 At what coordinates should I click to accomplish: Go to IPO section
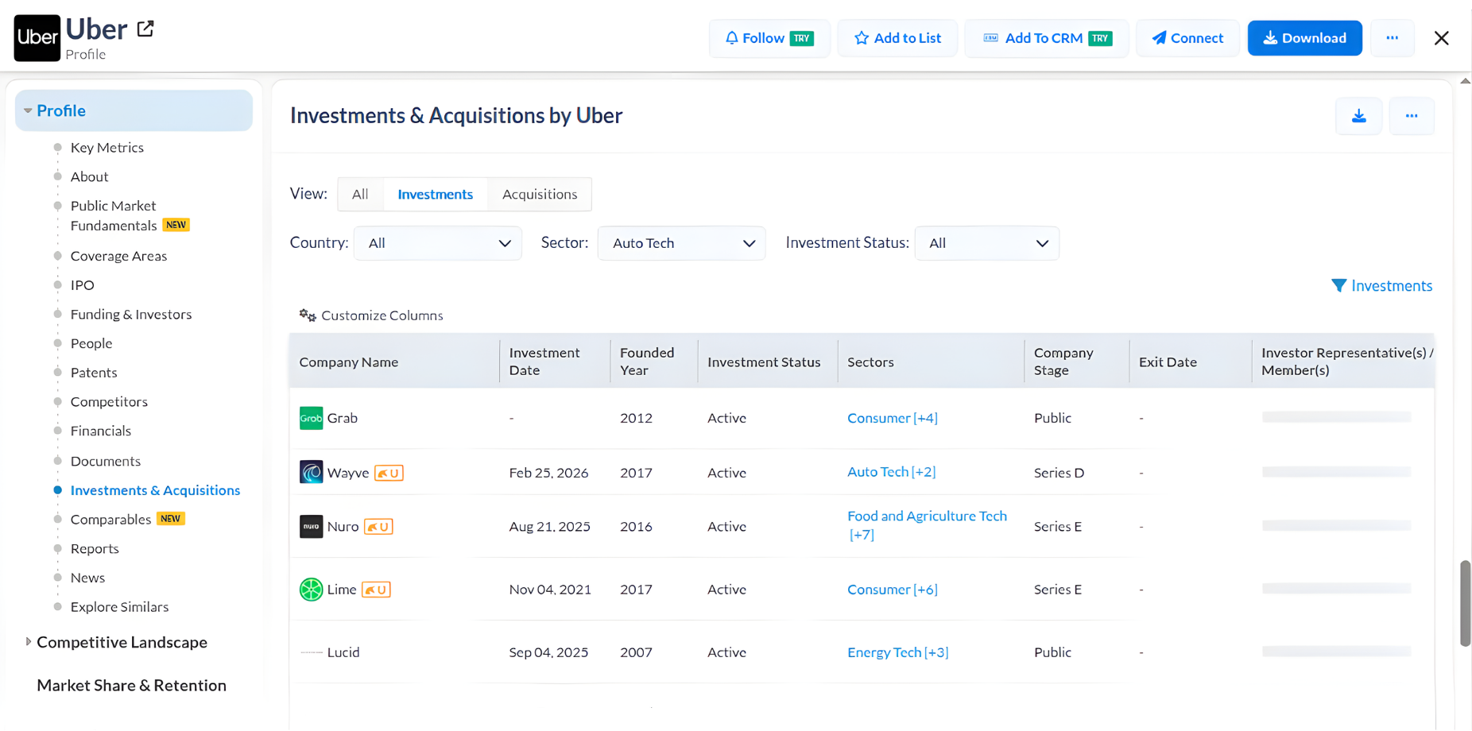pyautogui.click(x=82, y=285)
